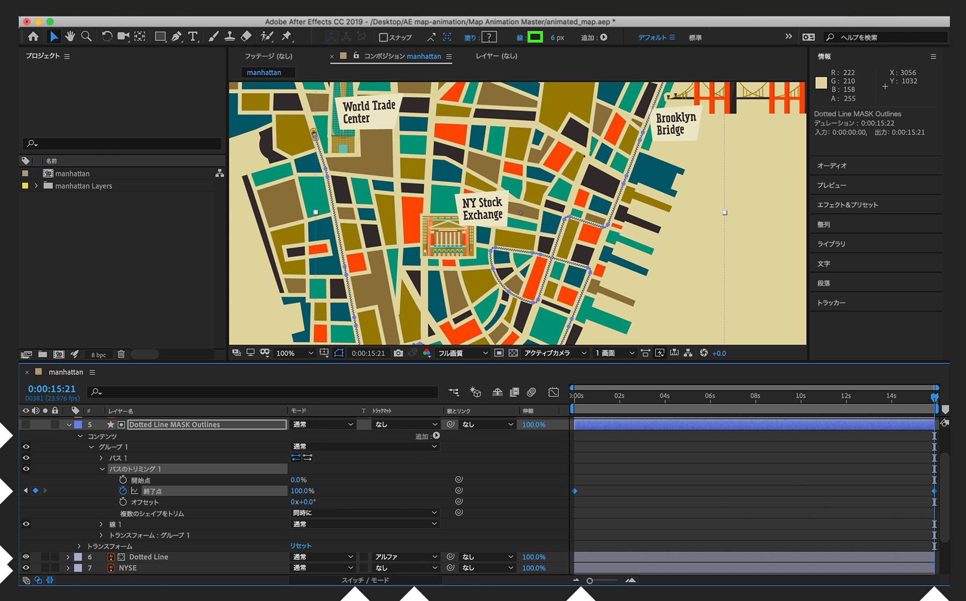
Task: Toggle stopwatch for 開始点 property
Action: click(123, 480)
